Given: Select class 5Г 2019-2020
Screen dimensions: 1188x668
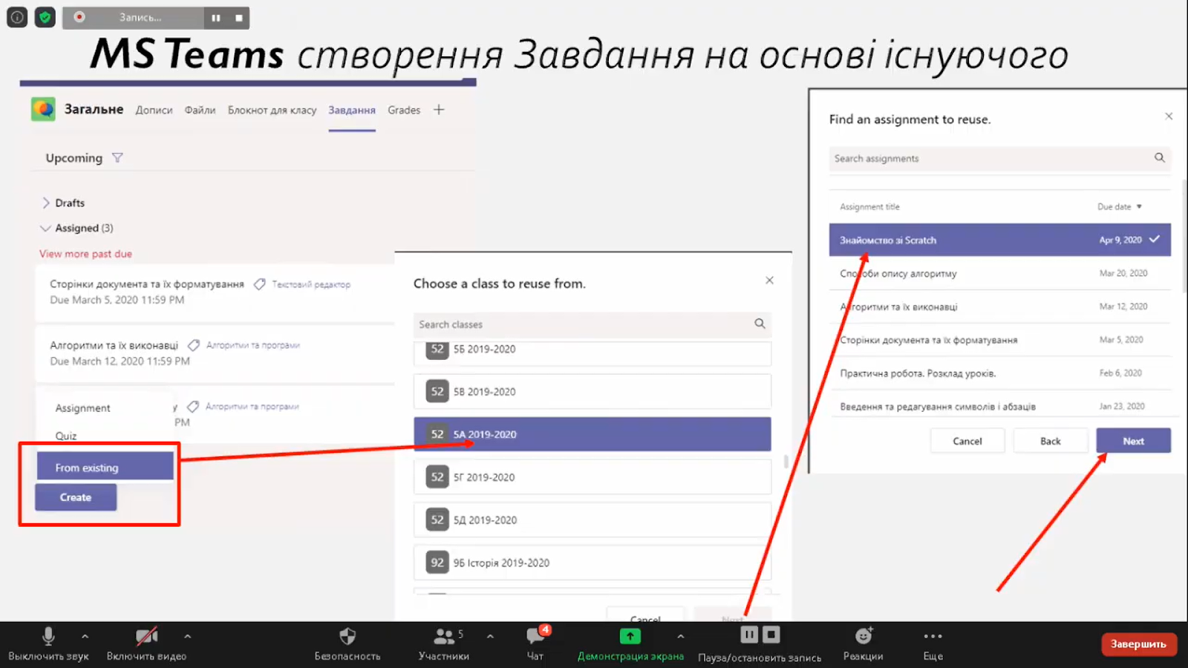Looking at the screenshot, I should (x=592, y=477).
